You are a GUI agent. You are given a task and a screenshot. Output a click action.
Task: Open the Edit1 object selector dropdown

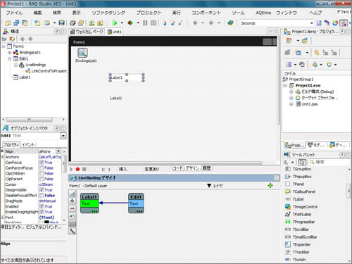(x=63, y=136)
